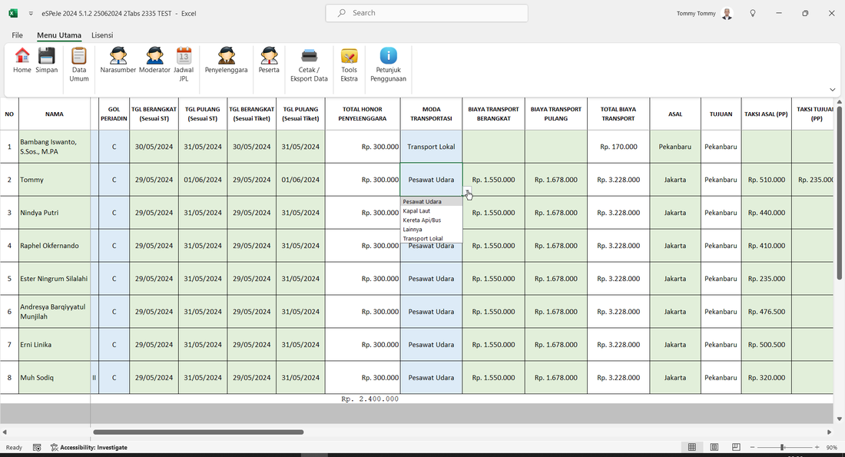Switch to the Lisensi tab
Viewport: 845px width, 457px height.
coord(102,35)
